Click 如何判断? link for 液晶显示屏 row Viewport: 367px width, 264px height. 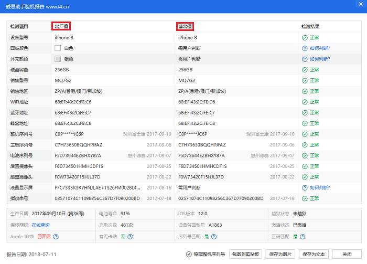click(x=320, y=188)
